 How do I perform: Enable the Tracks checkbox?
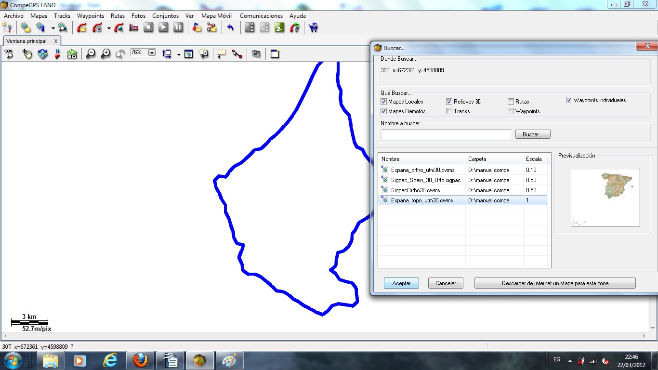(449, 111)
